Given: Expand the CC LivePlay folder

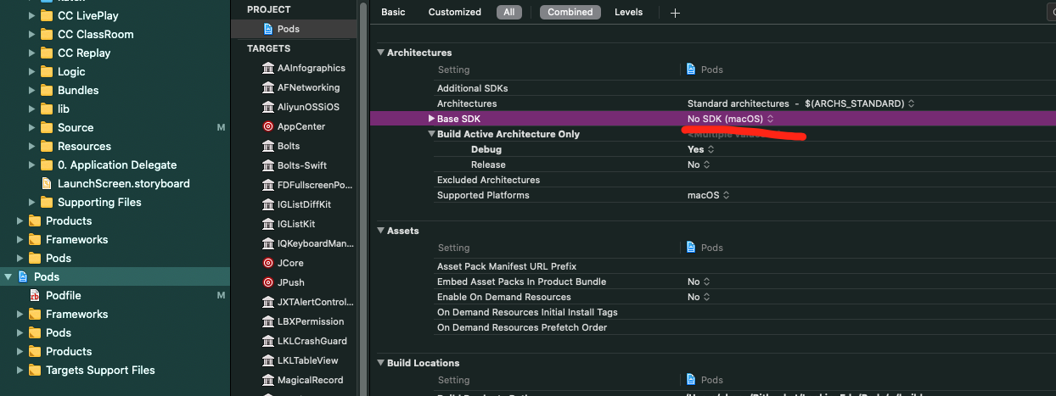Looking at the screenshot, I should click(32, 15).
